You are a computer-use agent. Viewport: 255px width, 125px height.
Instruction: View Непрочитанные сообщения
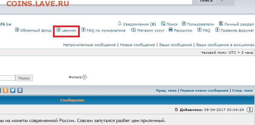89,45
